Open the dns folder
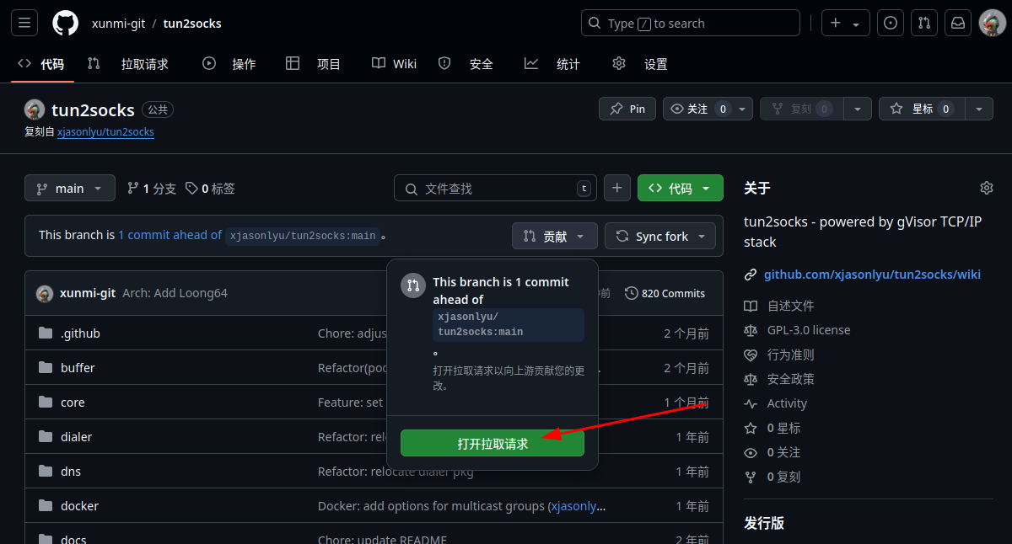The width and height of the screenshot is (1012, 544). [x=71, y=472]
